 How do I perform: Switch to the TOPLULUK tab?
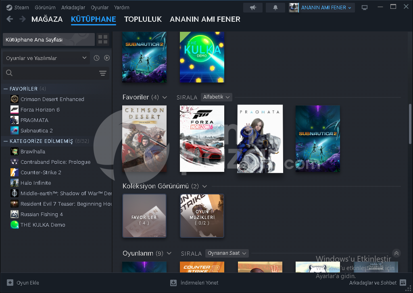click(x=143, y=19)
